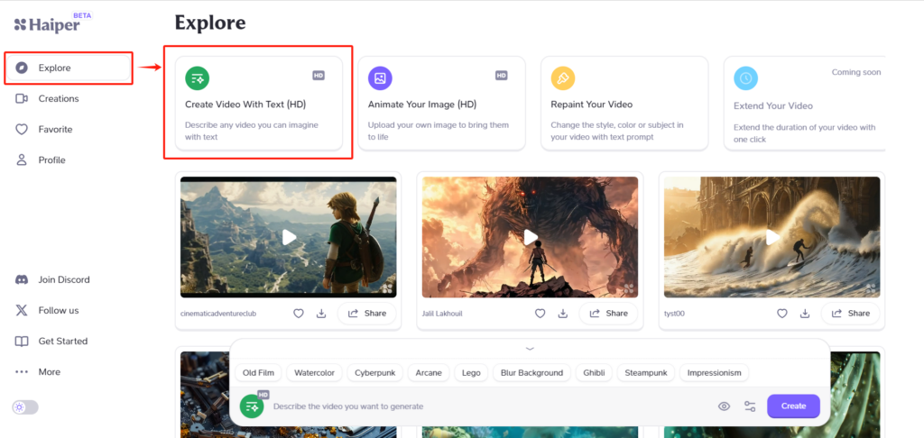Click the compass icon beside Explore

point(22,68)
